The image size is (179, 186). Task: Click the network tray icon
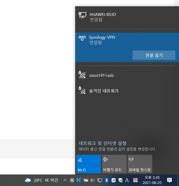pos(100,180)
